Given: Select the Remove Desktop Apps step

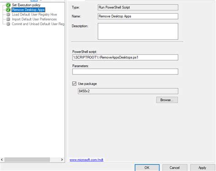Looking at the screenshot, I should [28, 10].
